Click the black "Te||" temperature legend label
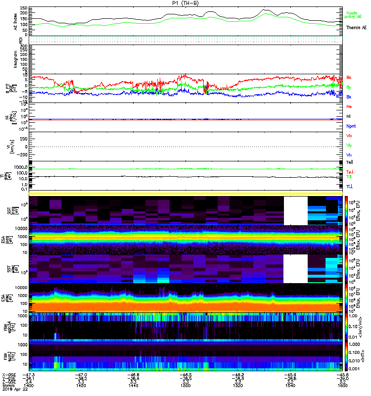The width and height of the screenshot is (371, 396). pos(349,162)
